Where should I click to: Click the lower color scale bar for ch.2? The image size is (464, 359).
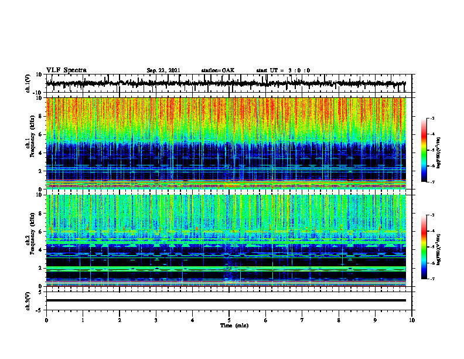pos(424,247)
